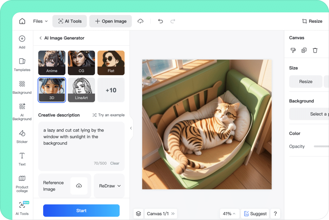Expand the ReDraw dropdown
Screen dimensions: 329x220
(110, 186)
